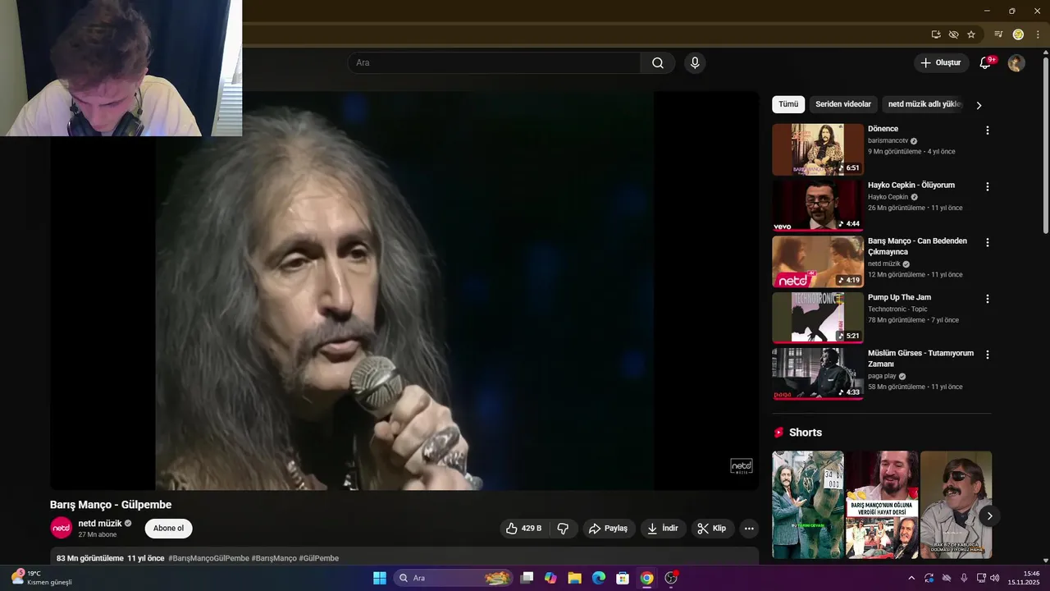This screenshot has height=591, width=1050.
Task: Click the crossed-eye blocked icon in address bar
Action: click(x=953, y=34)
